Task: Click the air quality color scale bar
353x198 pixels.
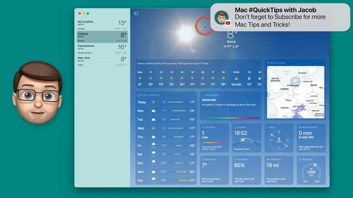Action: pos(231,118)
